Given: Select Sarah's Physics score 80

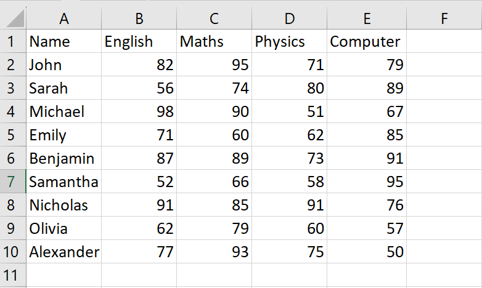Looking at the screenshot, I should 289,88.
